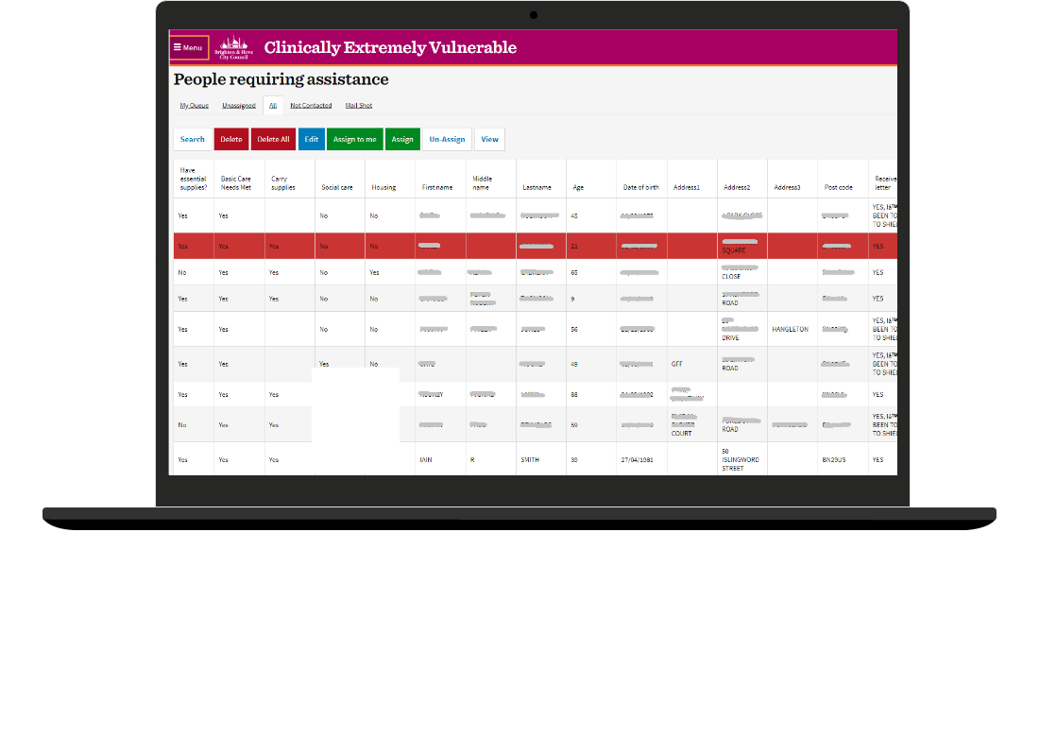The height and width of the screenshot is (756, 1039).
Task: Click the Search button
Action: click(192, 139)
